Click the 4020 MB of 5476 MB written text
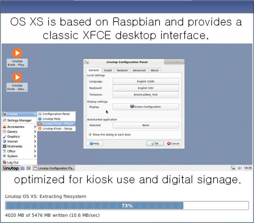The image size is (254, 223). pos(52,215)
